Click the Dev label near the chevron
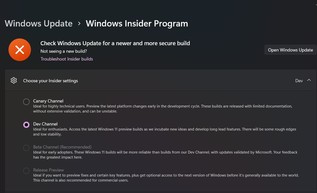 (x=299, y=80)
